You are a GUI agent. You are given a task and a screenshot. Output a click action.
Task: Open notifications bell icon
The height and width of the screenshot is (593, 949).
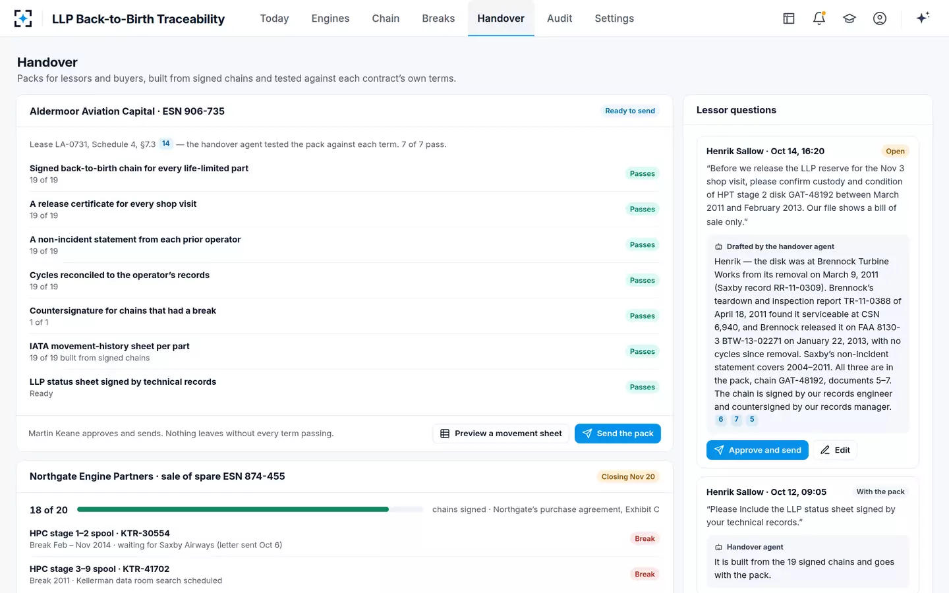click(819, 18)
